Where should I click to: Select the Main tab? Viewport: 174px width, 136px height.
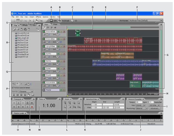click(x=46, y=24)
